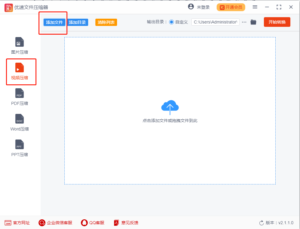Open the 意见反馈 link
This screenshot has width=300, height=229.
(x=126, y=223)
